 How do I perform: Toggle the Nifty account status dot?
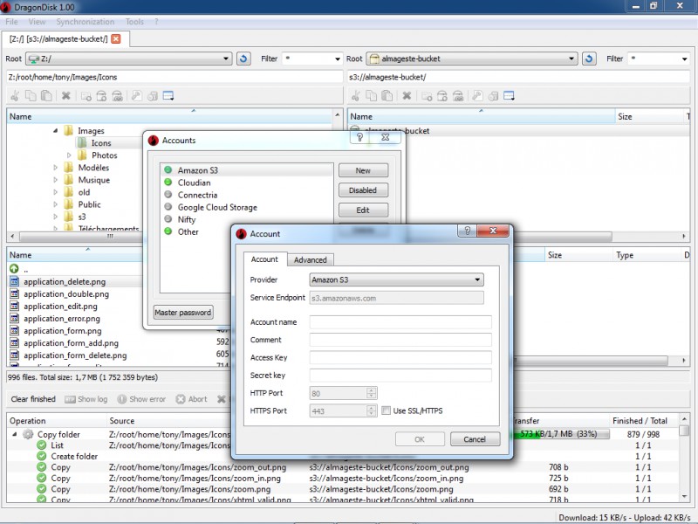point(168,219)
